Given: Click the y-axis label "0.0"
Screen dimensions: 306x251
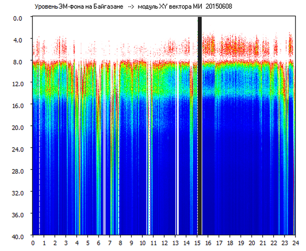Looking at the screenshot, I should click(x=18, y=18).
